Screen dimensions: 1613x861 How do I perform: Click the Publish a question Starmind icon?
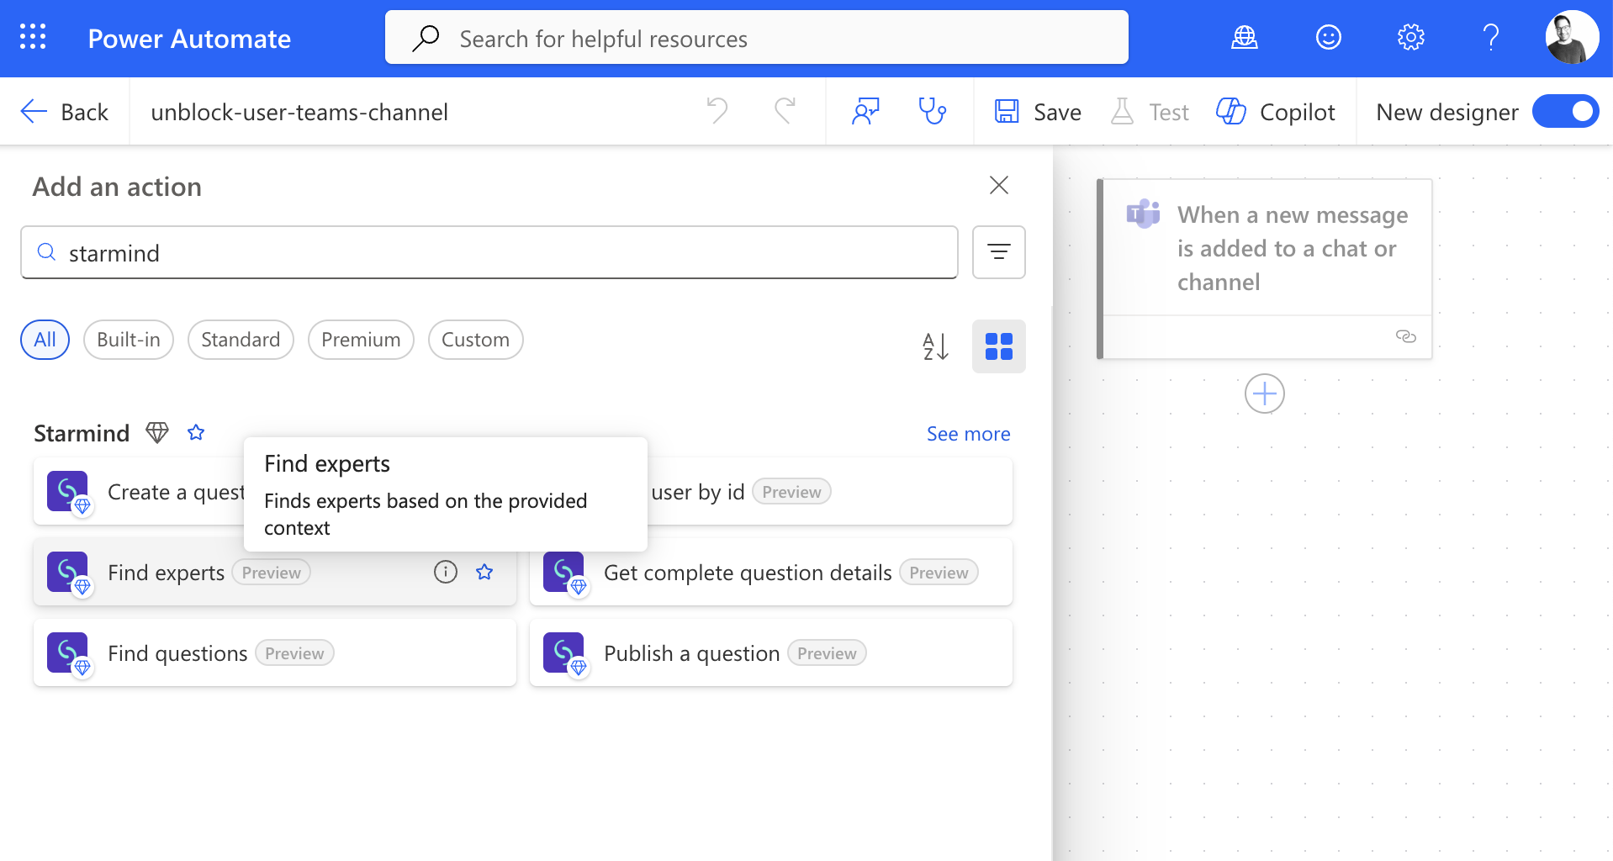click(564, 653)
